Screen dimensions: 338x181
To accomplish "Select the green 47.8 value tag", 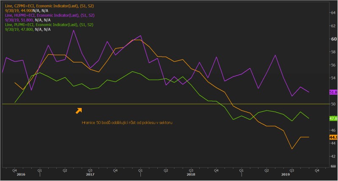I will click(x=333, y=119).
